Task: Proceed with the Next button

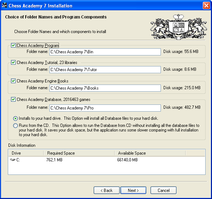Action: (133, 190)
